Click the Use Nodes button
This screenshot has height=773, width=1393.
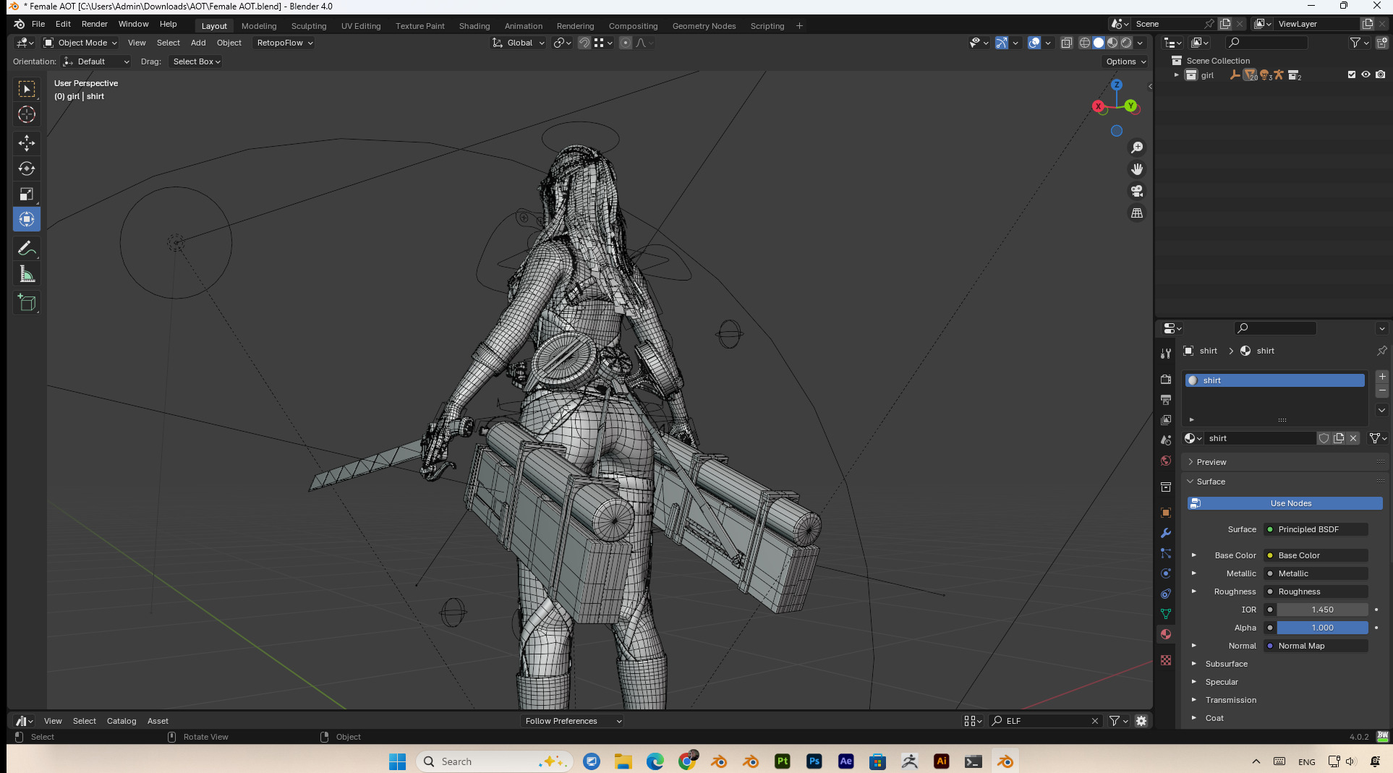[x=1285, y=503]
